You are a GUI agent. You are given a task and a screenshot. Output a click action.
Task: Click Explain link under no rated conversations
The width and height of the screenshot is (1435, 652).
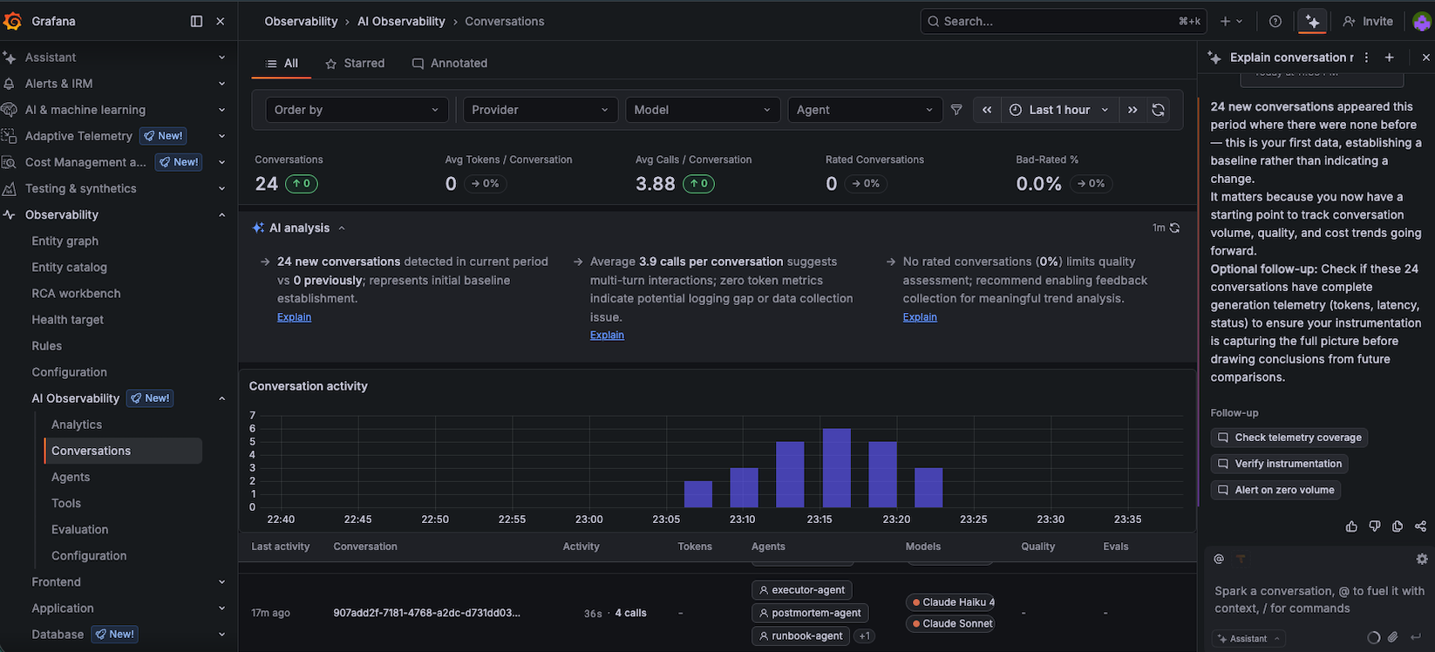(920, 317)
